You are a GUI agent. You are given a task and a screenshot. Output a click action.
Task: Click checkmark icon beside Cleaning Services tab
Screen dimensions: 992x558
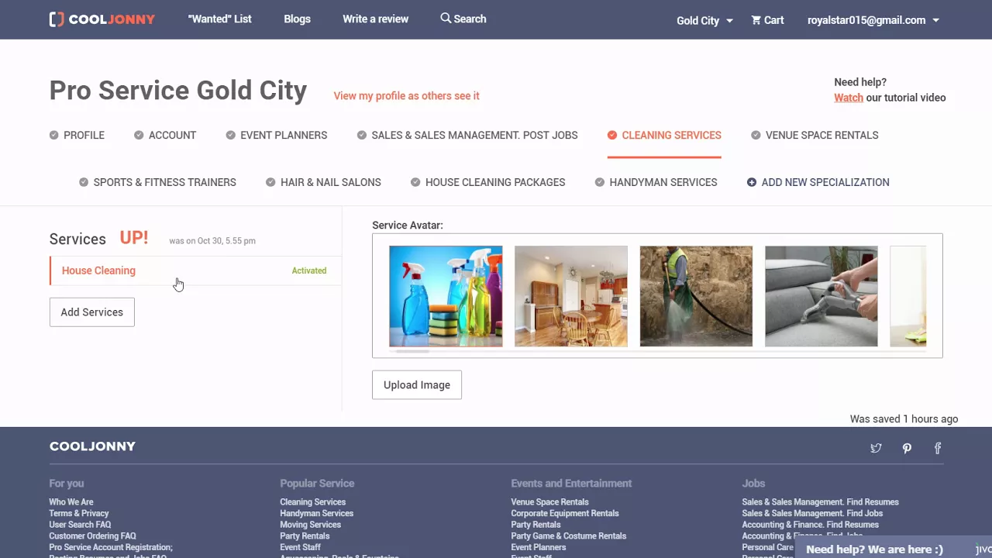coord(612,135)
